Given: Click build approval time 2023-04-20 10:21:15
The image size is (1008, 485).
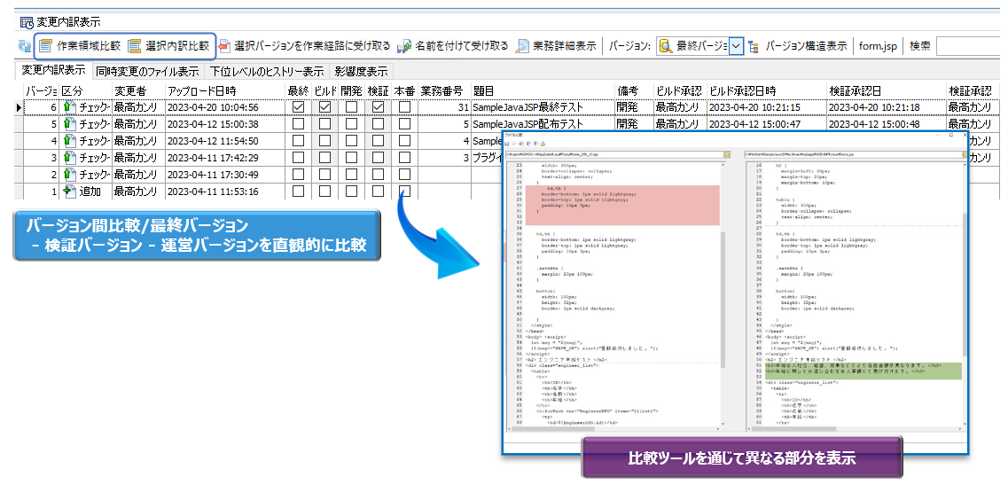Looking at the screenshot, I should 766,107.
